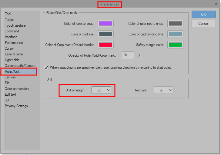This screenshot has height=155, width=221.
Task: Select Tablet in the category list
Action: click(x=9, y=20)
